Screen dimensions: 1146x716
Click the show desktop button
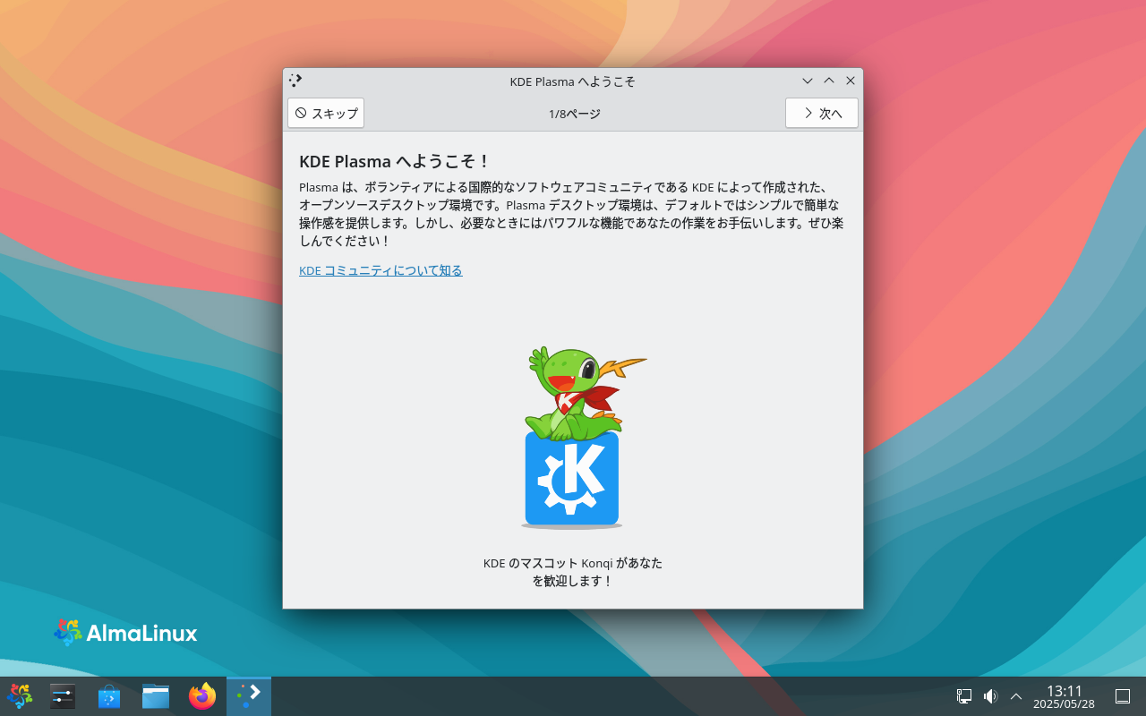coord(1123,696)
